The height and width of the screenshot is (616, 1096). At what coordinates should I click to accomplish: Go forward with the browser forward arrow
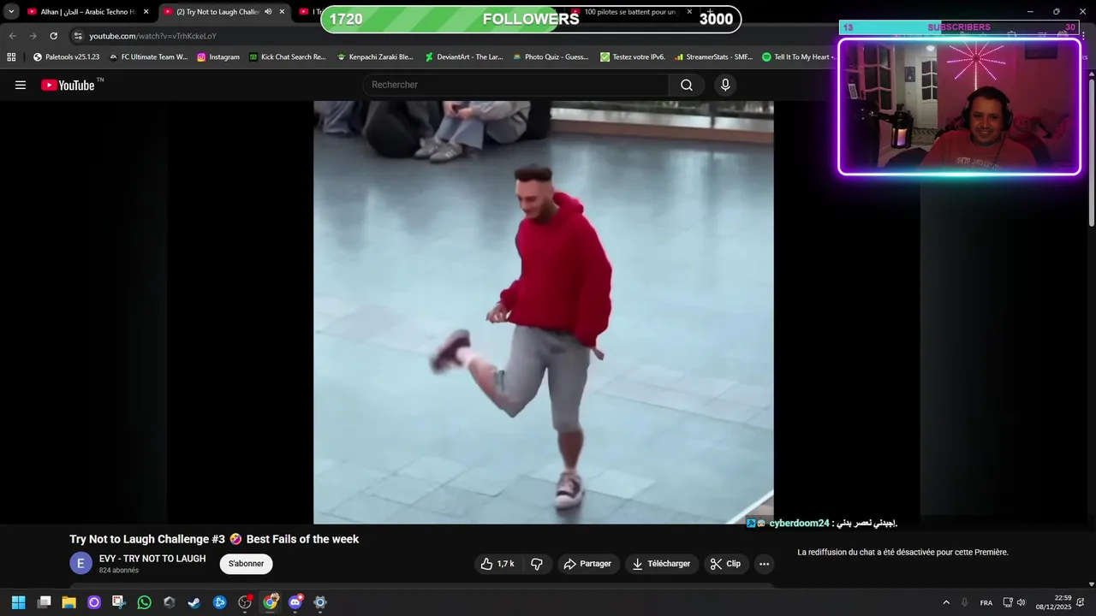pos(33,36)
